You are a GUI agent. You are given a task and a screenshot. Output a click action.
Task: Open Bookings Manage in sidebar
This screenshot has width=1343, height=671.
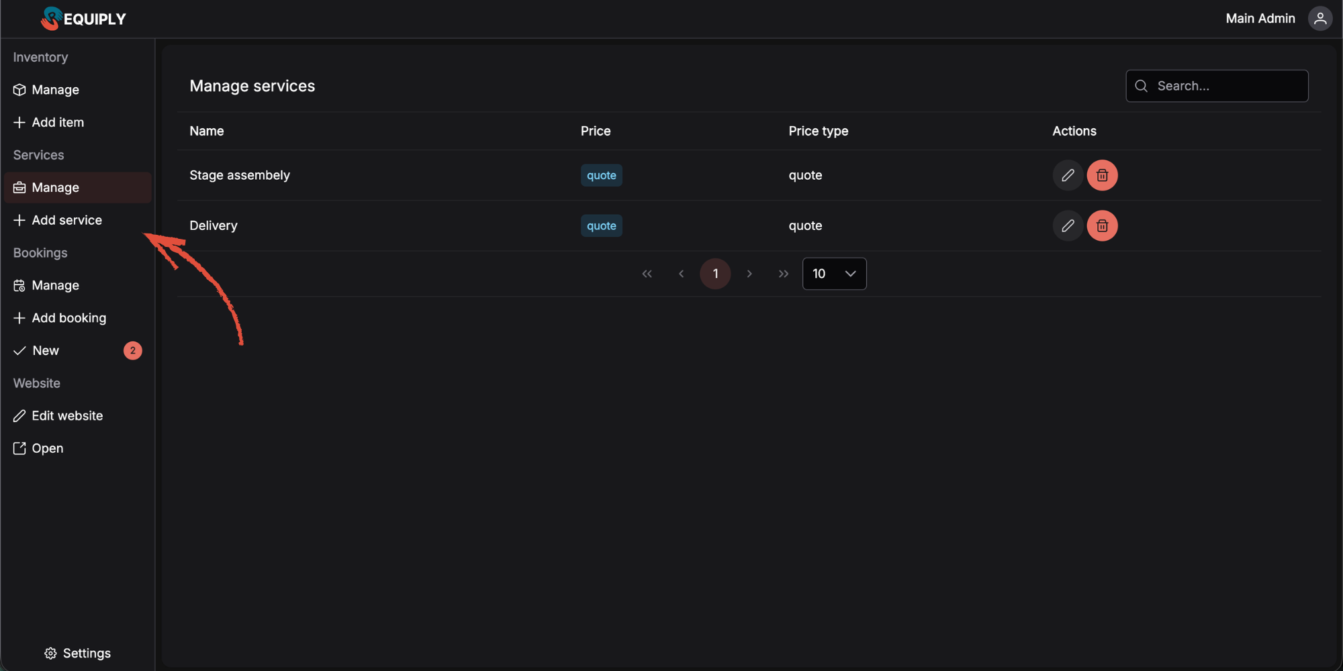click(x=55, y=285)
